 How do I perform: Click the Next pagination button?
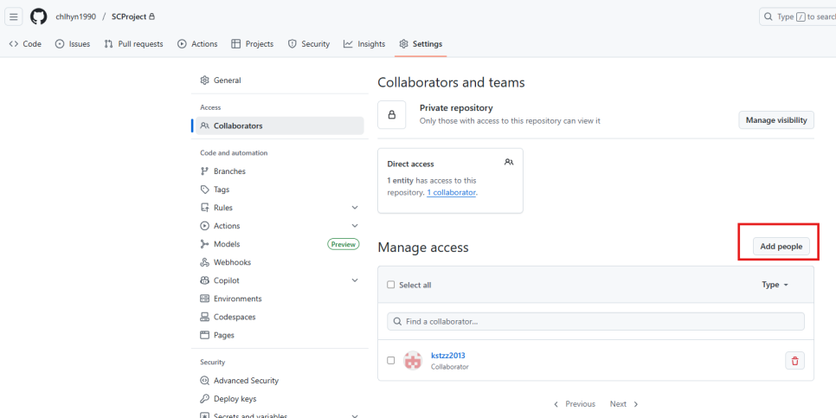(624, 404)
